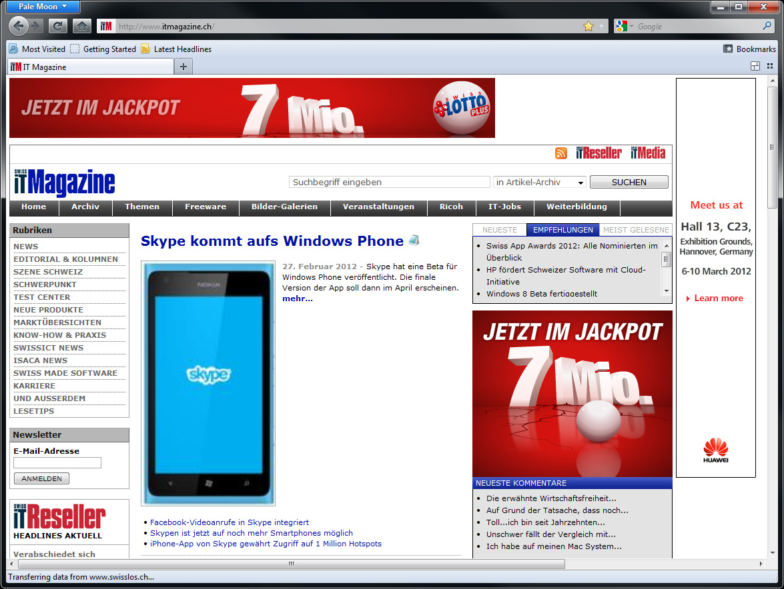Viewport: 784px width, 589px height.
Task: Click the scroll down arrow in recommendations list
Action: [666, 291]
